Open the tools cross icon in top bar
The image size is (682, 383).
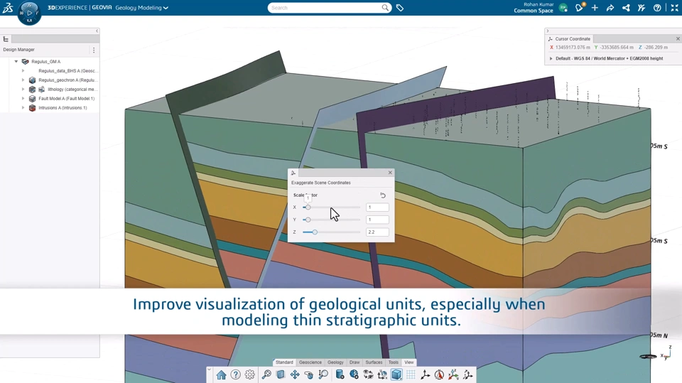coord(642,8)
